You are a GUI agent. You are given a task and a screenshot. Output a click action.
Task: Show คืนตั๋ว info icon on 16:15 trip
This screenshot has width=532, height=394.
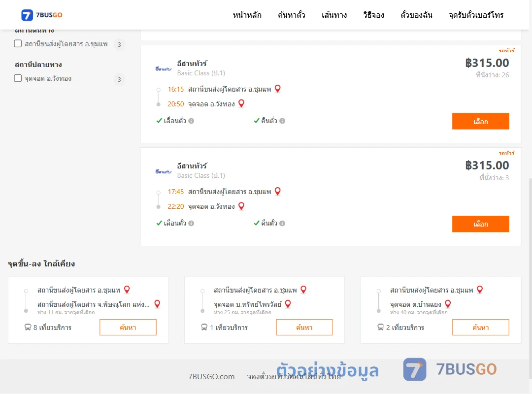[282, 121]
